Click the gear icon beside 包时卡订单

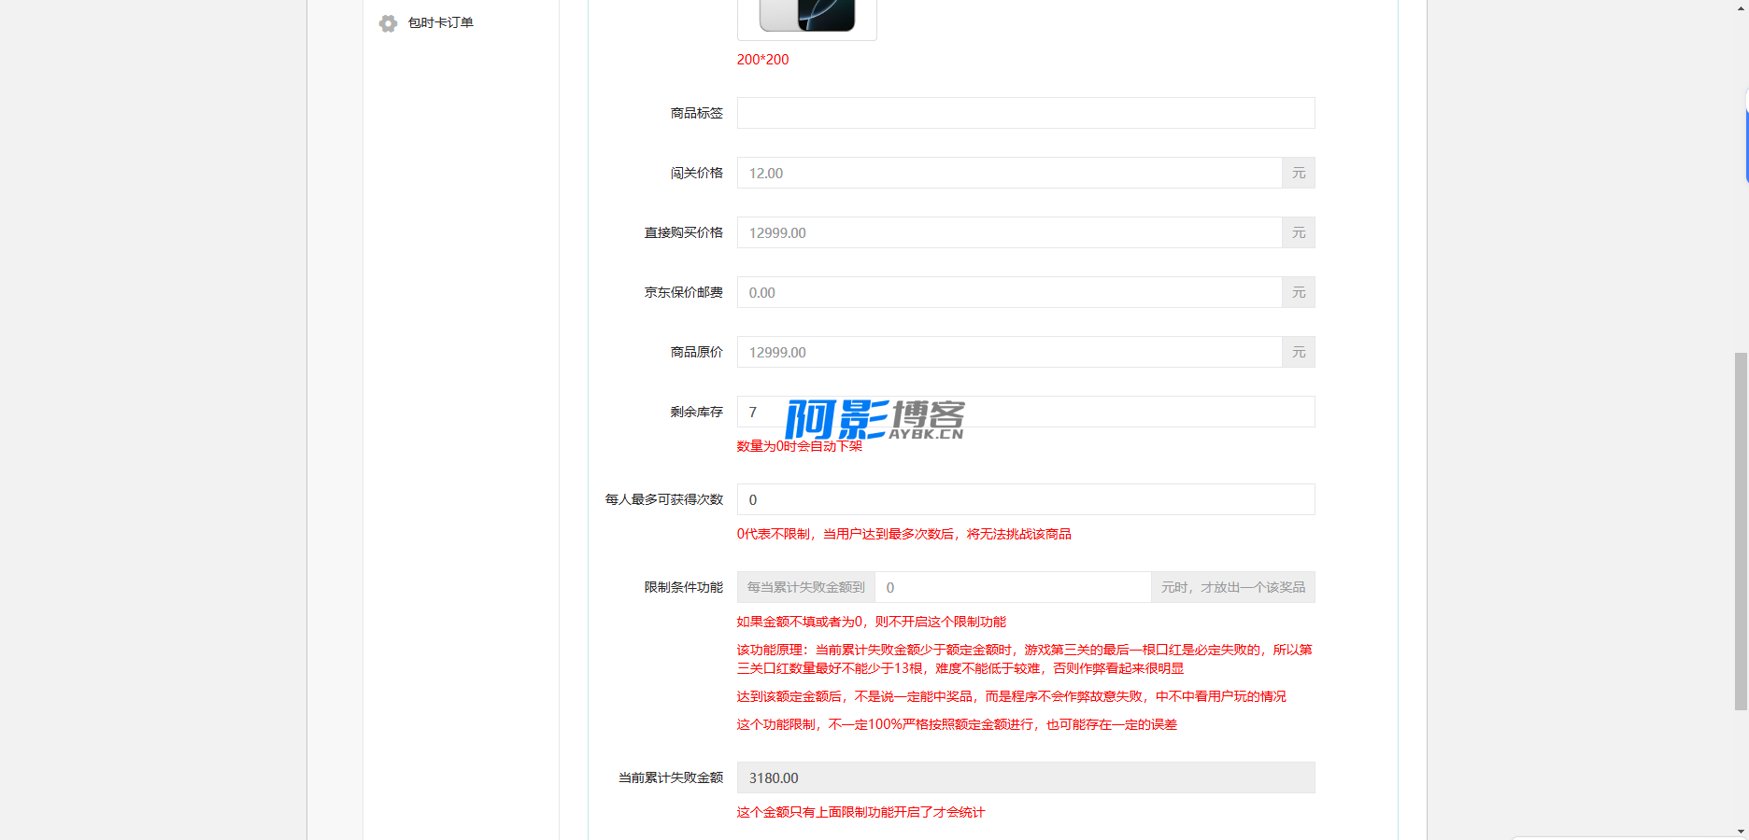point(388,23)
